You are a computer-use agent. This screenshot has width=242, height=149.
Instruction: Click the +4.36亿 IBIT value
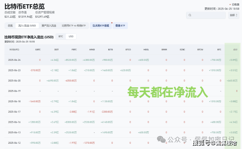(x=54, y=60)
